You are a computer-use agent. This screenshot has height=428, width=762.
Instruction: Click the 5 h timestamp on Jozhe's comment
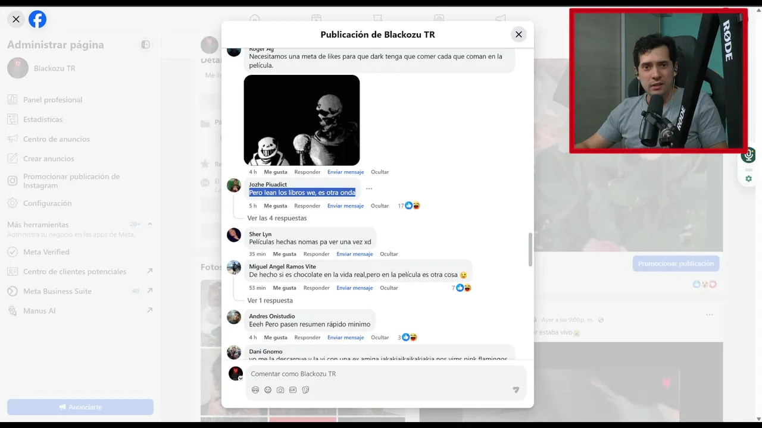(253, 206)
